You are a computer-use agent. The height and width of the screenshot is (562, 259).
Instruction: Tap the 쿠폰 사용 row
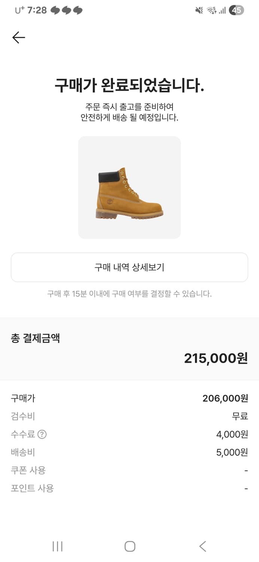point(129,470)
